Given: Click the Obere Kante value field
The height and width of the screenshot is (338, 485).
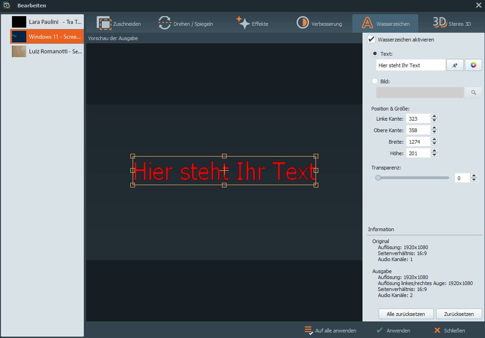Looking at the screenshot, I should [418, 130].
